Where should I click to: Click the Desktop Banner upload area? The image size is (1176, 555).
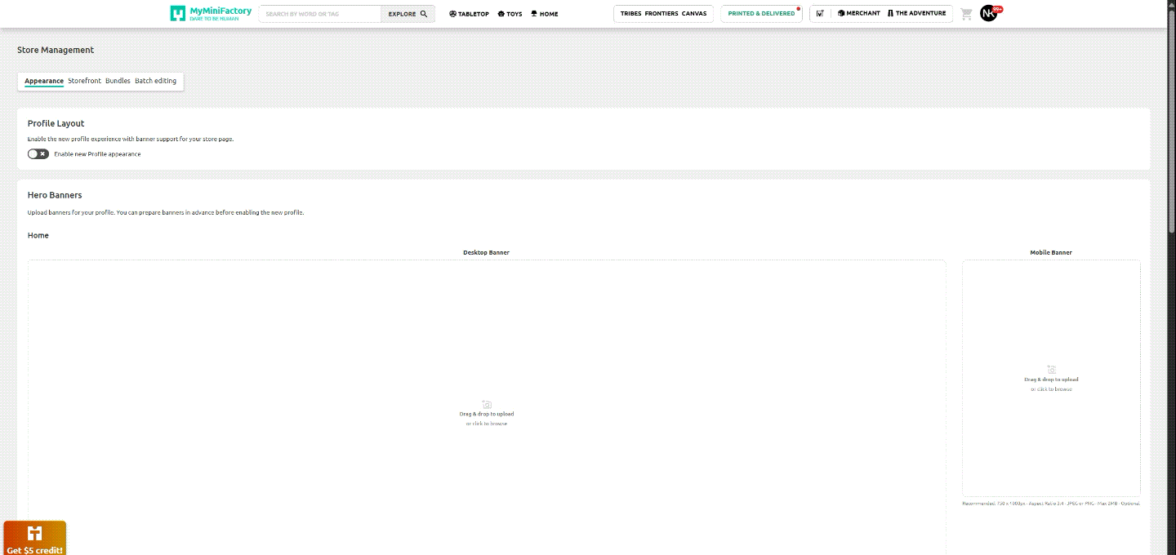pos(486,412)
